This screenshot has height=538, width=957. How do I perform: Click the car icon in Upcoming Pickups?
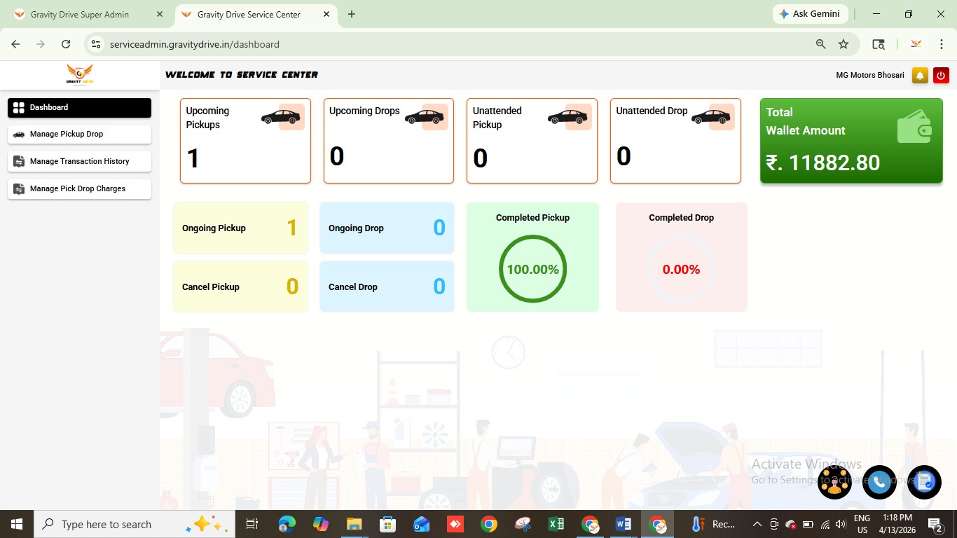[x=282, y=117]
